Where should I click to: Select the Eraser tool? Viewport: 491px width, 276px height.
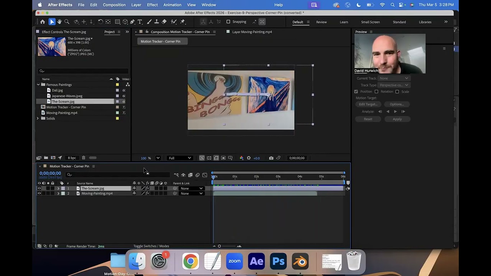[164, 22]
